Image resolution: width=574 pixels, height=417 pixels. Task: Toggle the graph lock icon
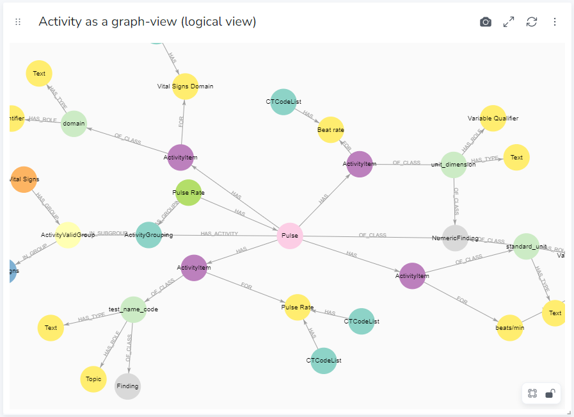[550, 393]
